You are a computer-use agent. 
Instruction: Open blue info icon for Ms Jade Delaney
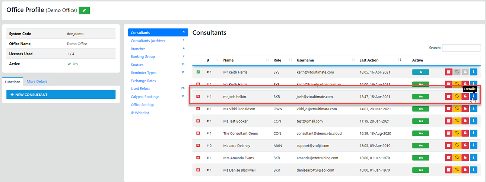pyautogui.click(x=473, y=145)
